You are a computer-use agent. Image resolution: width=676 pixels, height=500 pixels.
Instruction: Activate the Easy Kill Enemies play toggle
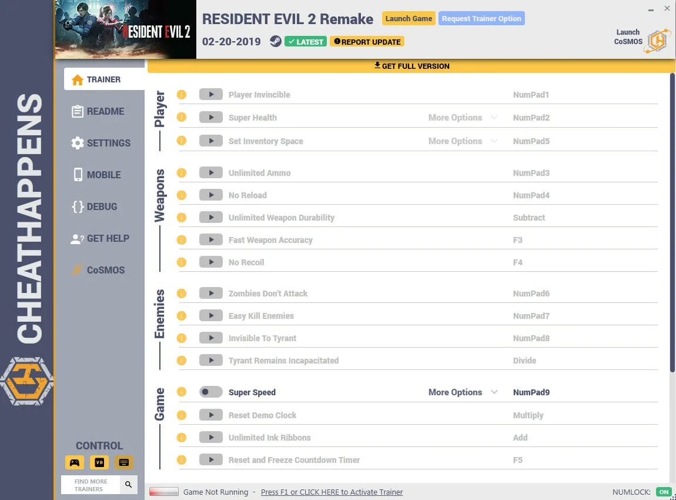coord(211,315)
